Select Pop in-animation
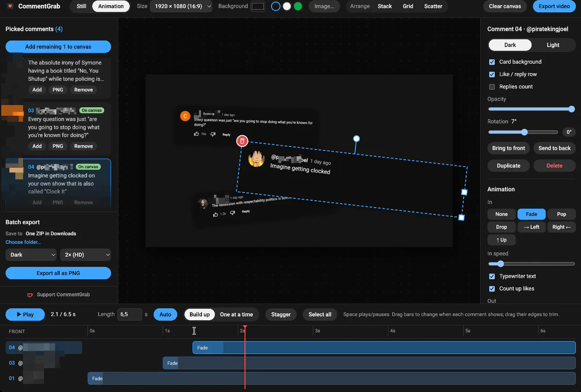The height and width of the screenshot is (392, 581). tap(561, 214)
